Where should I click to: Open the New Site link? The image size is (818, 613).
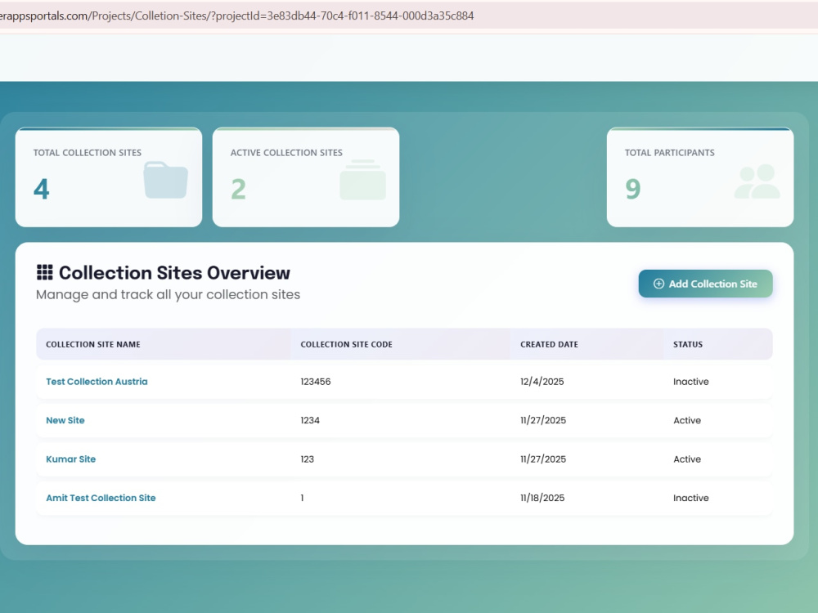65,420
